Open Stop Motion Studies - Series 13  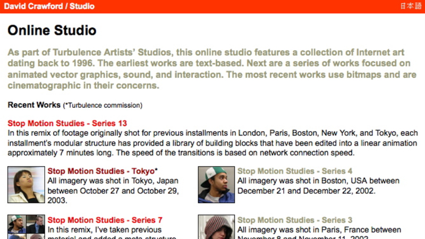coord(67,123)
